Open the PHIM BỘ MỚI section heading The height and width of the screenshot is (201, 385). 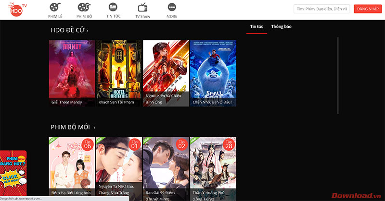(70, 127)
